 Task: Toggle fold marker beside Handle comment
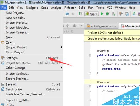pos(90,91)
